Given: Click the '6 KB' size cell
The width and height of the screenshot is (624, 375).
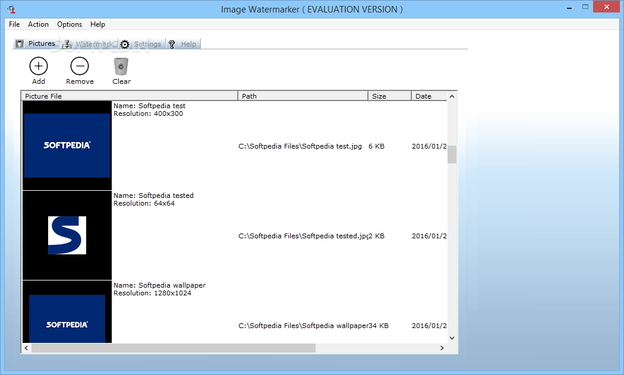Looking at the screenshot, I should pos(376,146).
